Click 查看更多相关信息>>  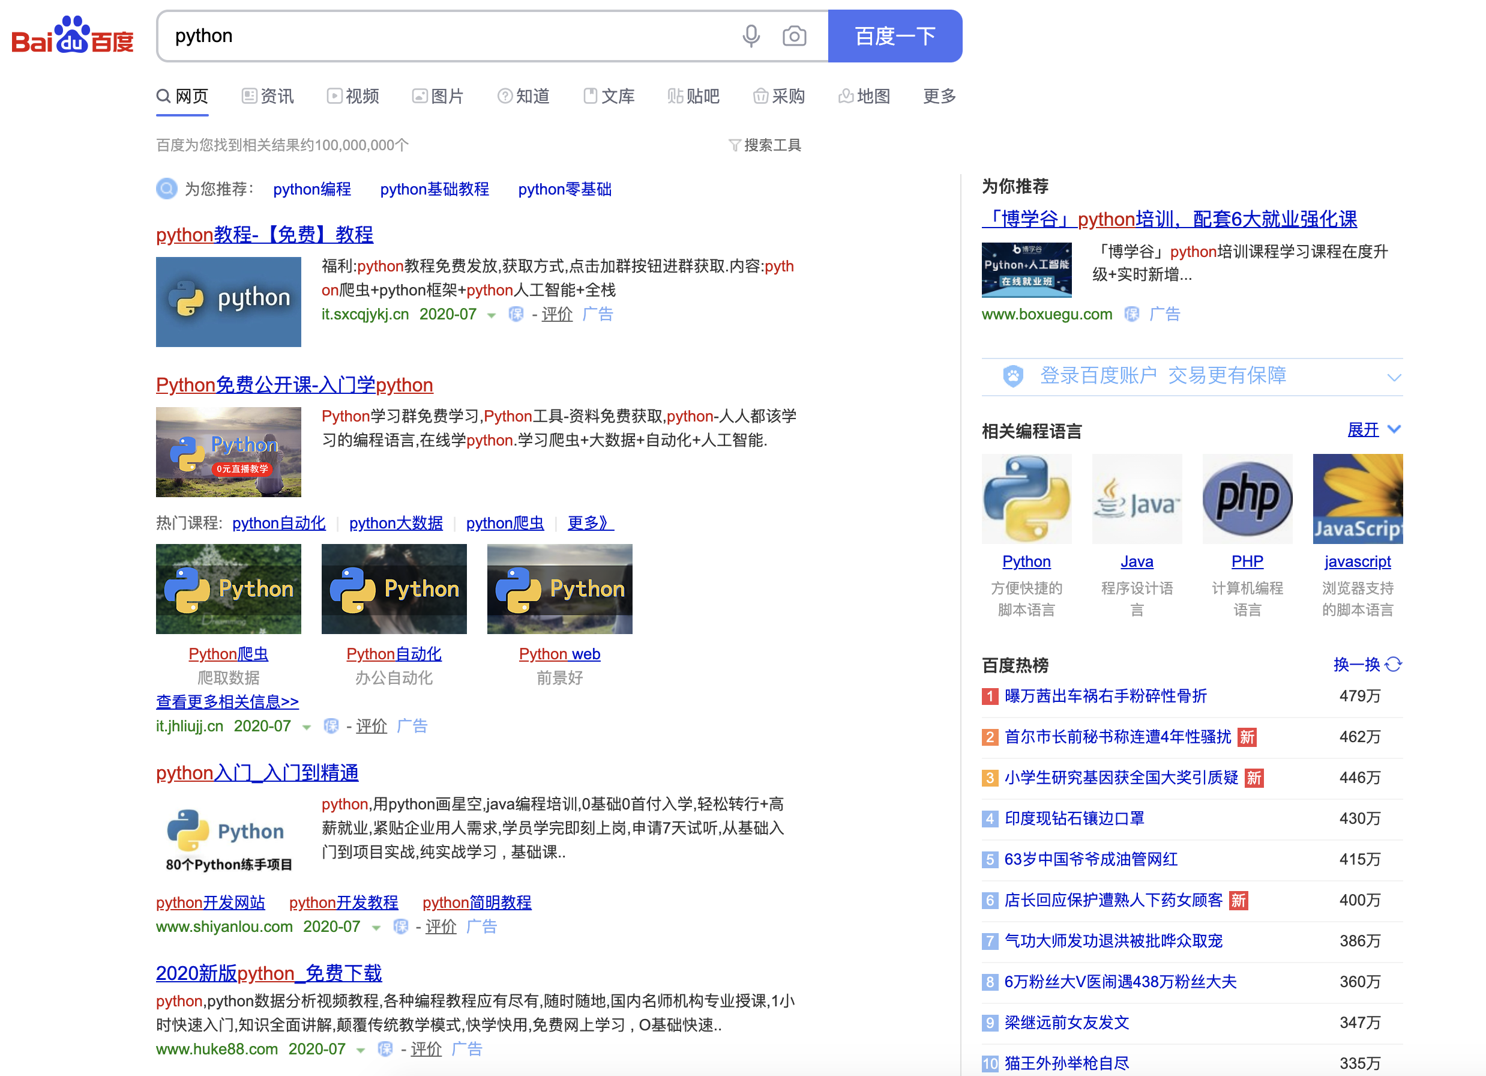227,701
